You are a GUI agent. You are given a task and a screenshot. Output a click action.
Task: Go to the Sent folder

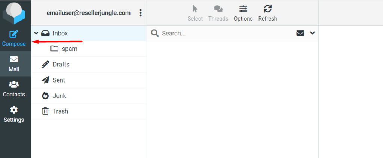point(59,80)
